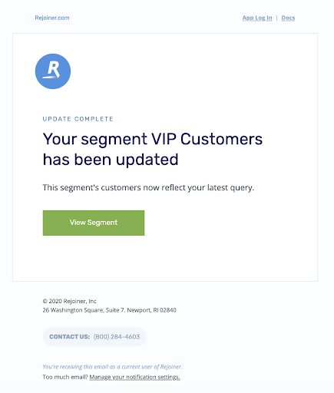Click the blue Rejoiner R logo
This screenshot has width=334, height=393.
pos(53,71)
